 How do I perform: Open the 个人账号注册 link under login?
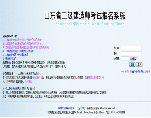[126, 72]
